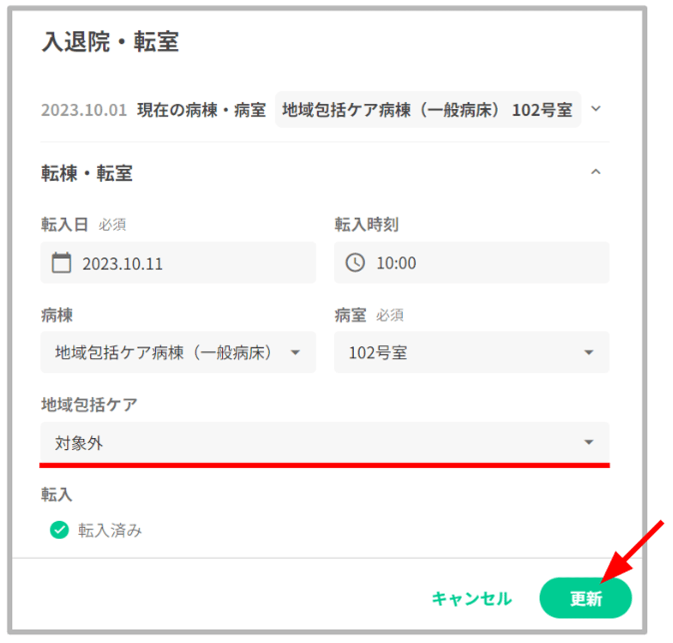This screenshot has height=643, width=673.
Task: Click the 現在の病棟・病室 label
Action: pos(202,110)
